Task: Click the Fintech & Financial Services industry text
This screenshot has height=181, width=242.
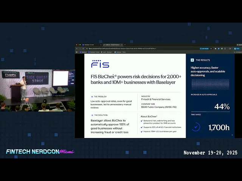Action: click(156, 100)
